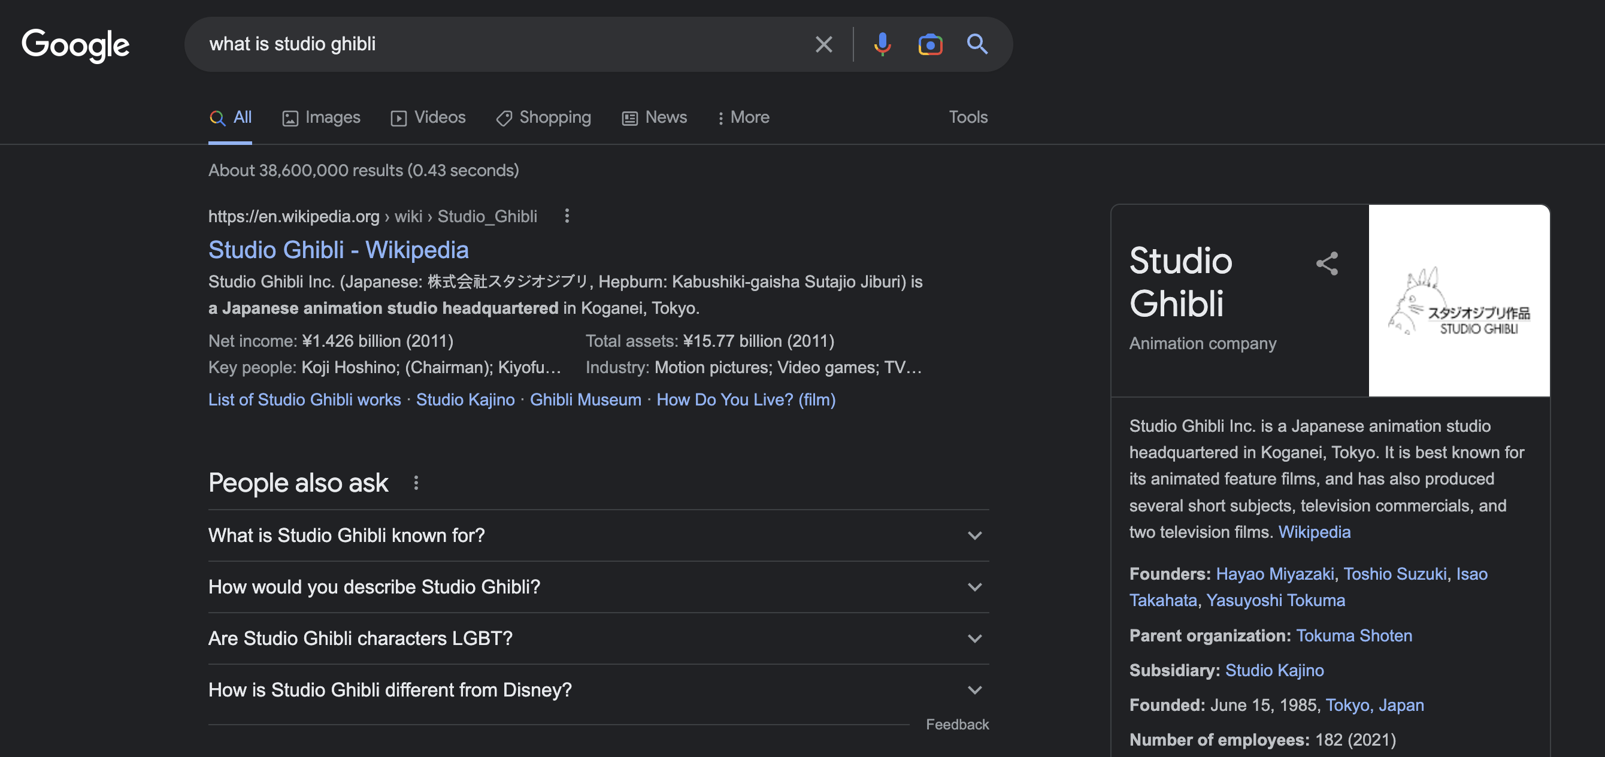Expand 'What is Studio Ghibli known for?'
Screen dimensions: 1605x757
[x=599, y=535]
